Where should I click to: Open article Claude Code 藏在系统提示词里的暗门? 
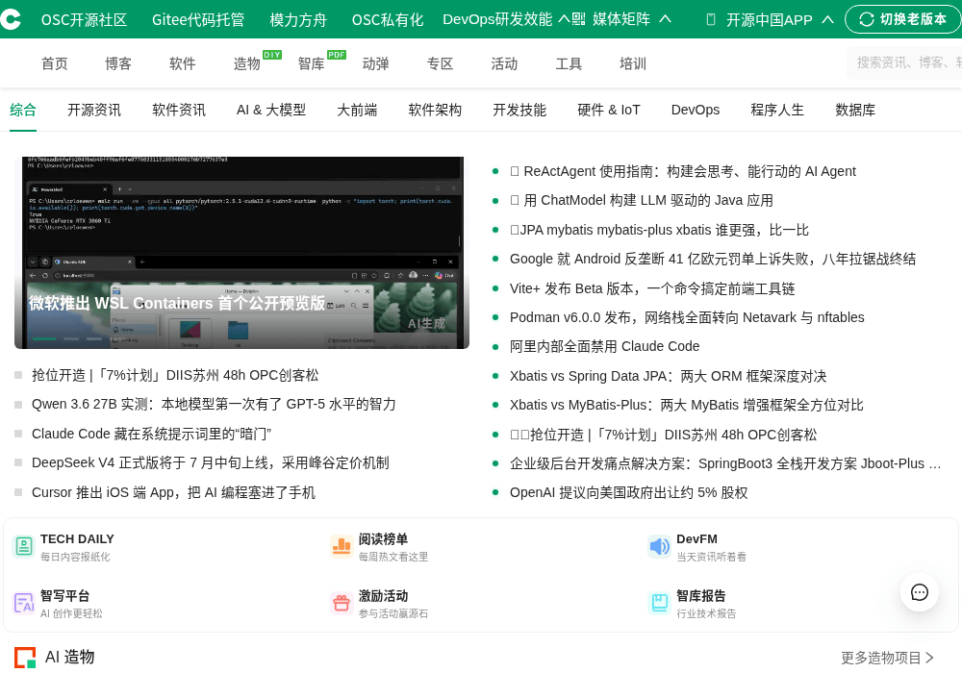pos(152,434)
